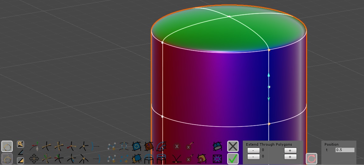Image resolution: width=364 pixels, height=165 pixels.
Task: Click second minus button under Extend Through Polygons
Action: click(254, 157)
